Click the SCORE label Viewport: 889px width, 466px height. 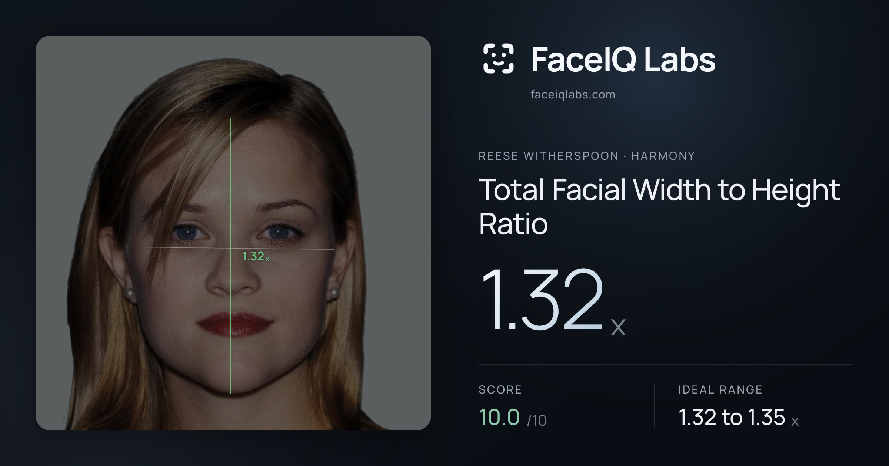500,390
